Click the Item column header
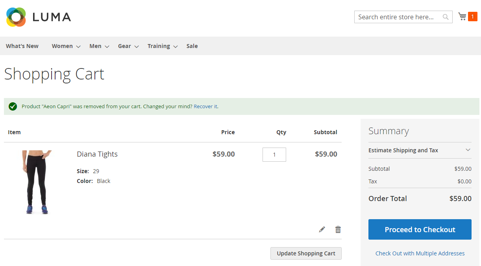481x266 pixels. (x=14, y=132)
